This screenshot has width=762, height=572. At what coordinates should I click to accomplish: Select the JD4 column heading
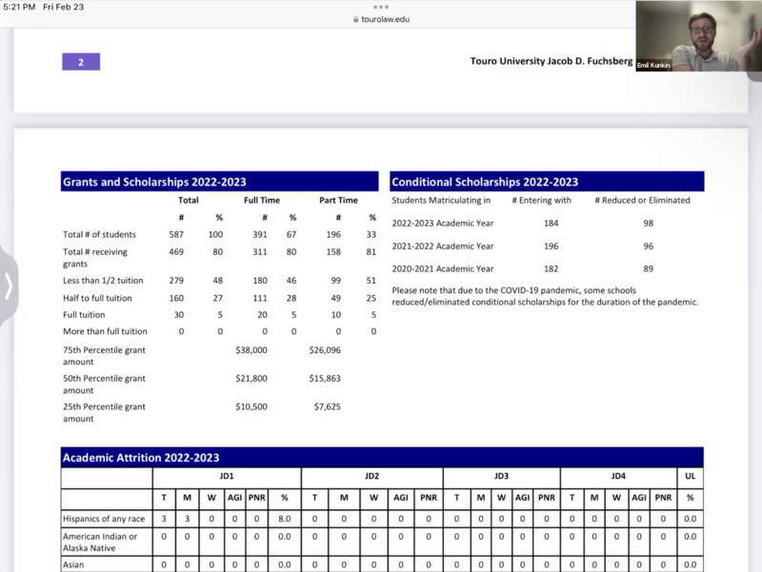[x=618, y=475]
